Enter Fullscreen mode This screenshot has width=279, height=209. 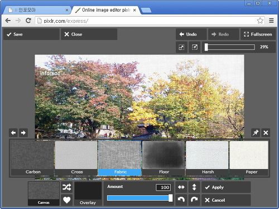click(258, 34)
